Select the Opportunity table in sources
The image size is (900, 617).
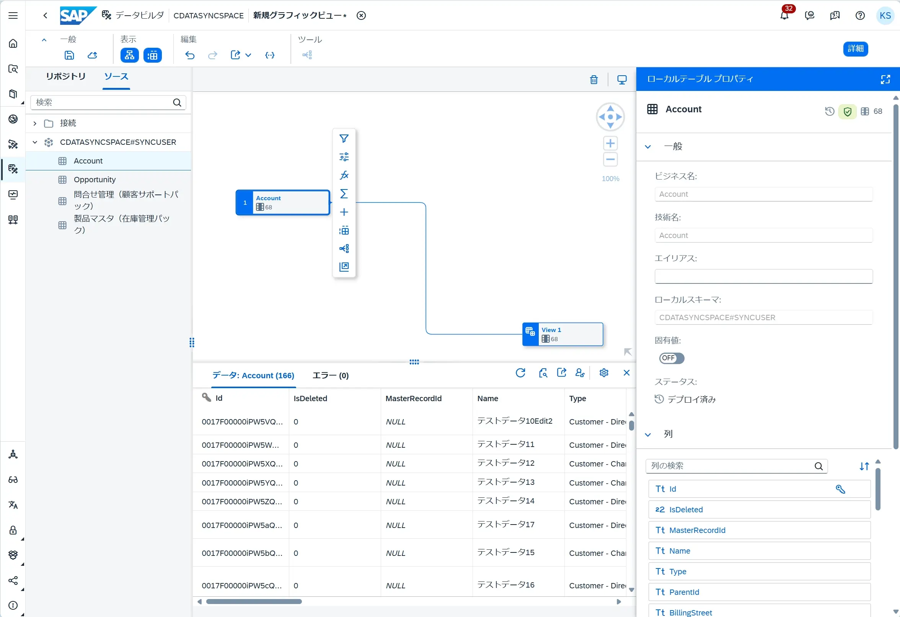[x=95, y=180]
